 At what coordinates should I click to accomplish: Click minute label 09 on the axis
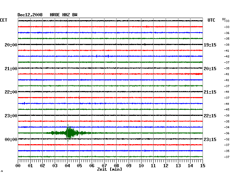pyautogui.click(x=129, y=166)
